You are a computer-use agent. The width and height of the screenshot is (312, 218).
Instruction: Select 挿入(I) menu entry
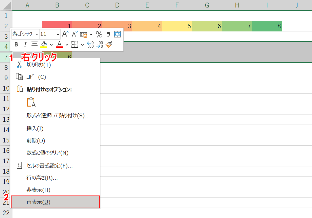pos(55,128)
